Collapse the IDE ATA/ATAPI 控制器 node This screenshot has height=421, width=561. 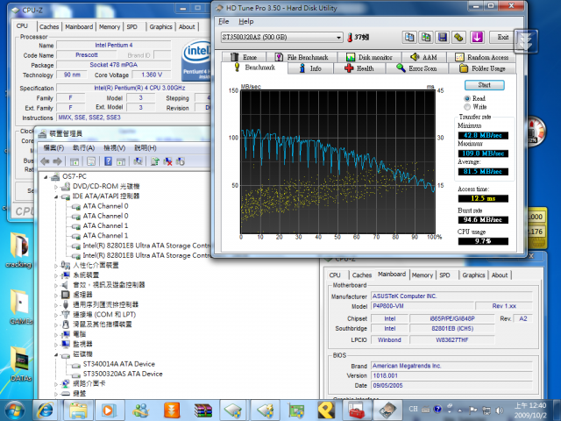point(56,196)
